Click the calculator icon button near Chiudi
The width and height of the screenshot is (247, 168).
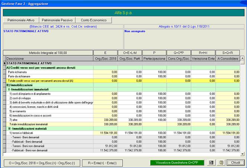click(212, 162)
